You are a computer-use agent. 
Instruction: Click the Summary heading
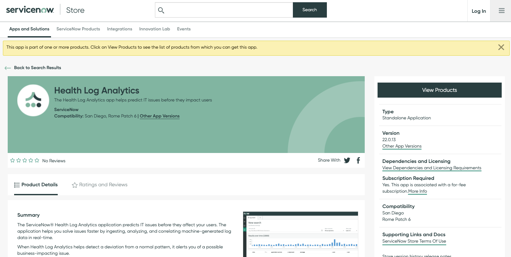(29, 215)
